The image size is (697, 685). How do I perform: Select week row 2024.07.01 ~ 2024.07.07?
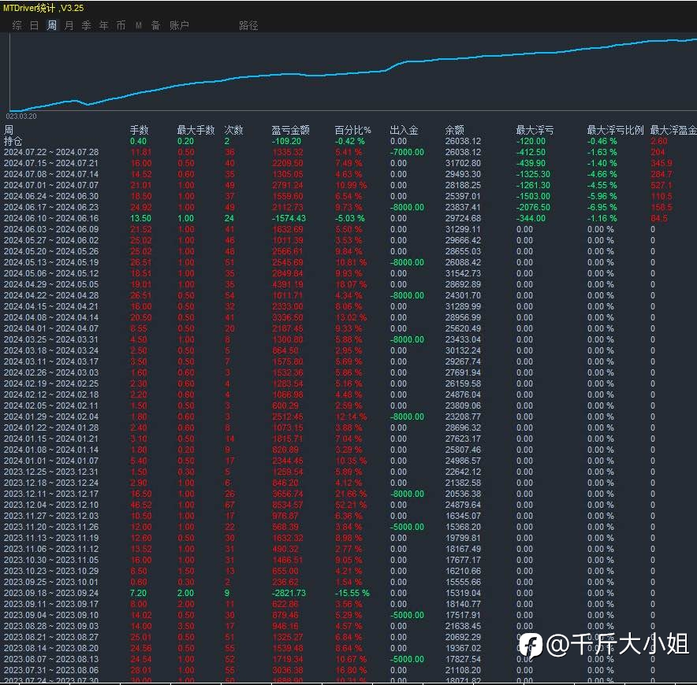pyautogui.click(x=348, y=185)
